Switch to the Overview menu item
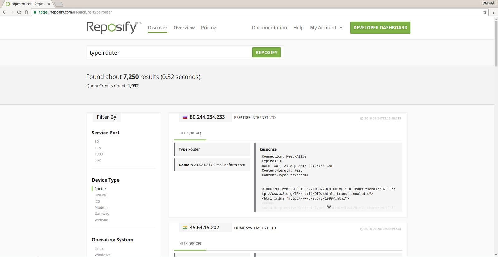 click(x=184, y=28)
